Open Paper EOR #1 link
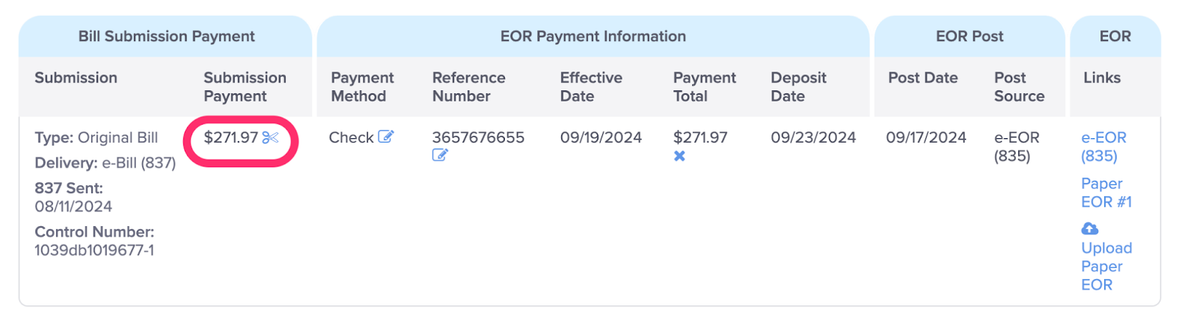Viewport: 1197px width, 321px height. click(x=1106, y=193)
